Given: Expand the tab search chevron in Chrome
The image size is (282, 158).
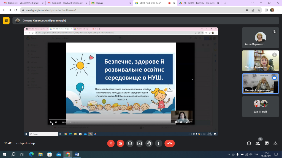Looking at the screenshot, I should 253,3.
